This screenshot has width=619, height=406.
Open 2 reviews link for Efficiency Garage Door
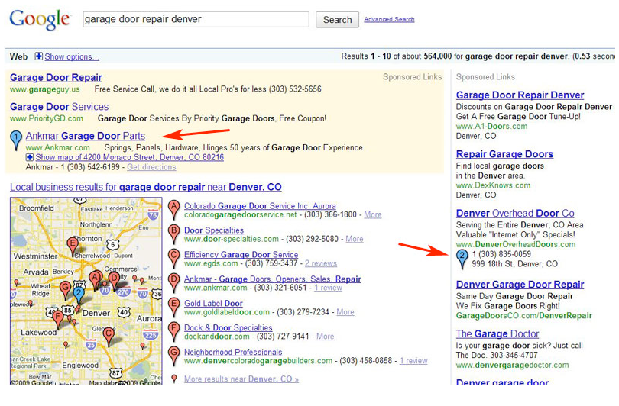(x=321, y=263)
